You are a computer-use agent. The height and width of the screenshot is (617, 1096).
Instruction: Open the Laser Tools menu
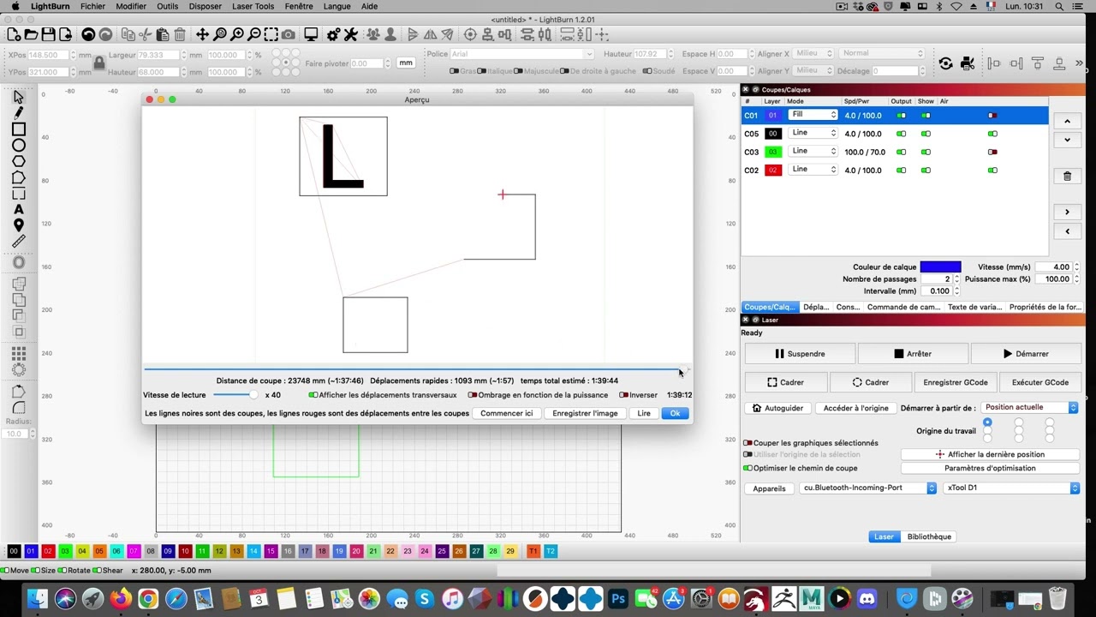coord(253,6)
